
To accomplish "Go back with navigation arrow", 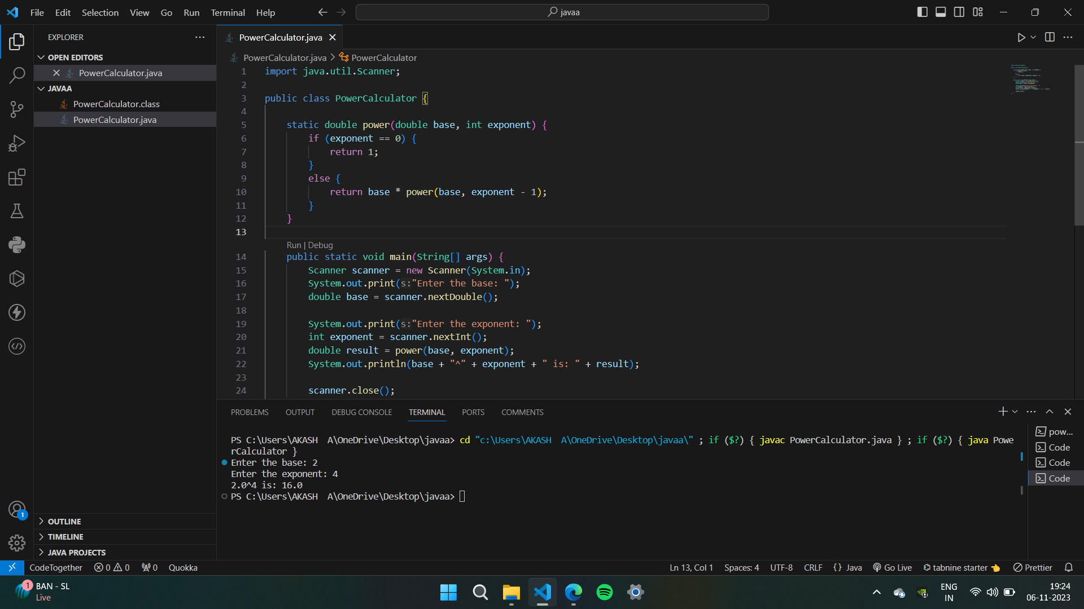I will [x=322, y=12].
